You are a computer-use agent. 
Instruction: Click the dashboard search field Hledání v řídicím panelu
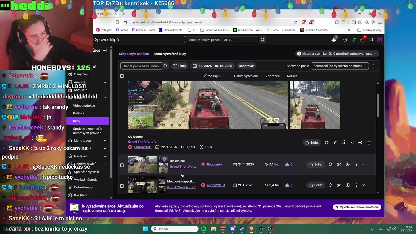(x=221, y=40)
